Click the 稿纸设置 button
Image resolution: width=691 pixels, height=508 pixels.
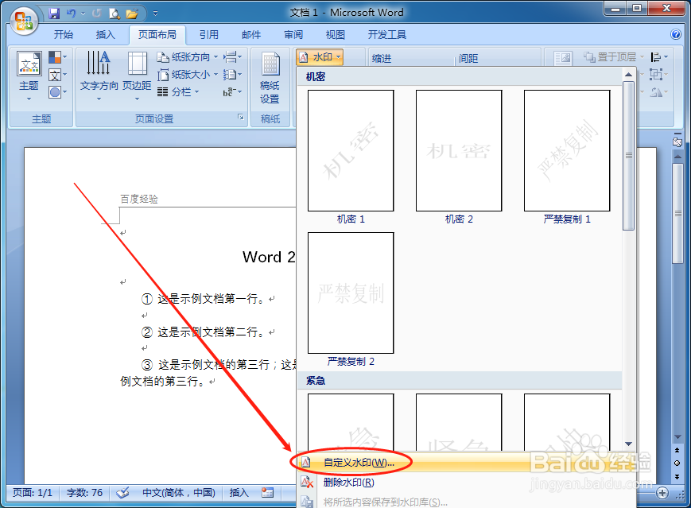coord(270,78)
